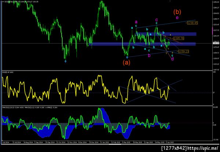Click the orange (a) wave label
220x152 pixels.
coord(126,63)
